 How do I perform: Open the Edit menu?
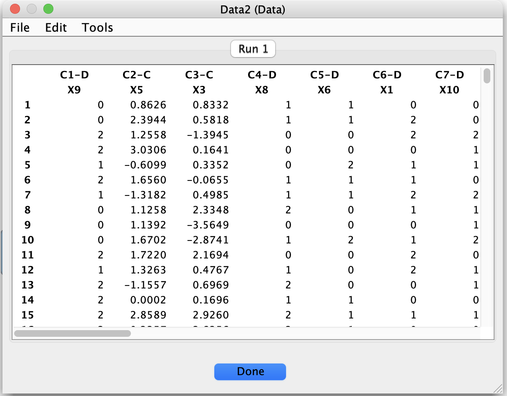56,28
